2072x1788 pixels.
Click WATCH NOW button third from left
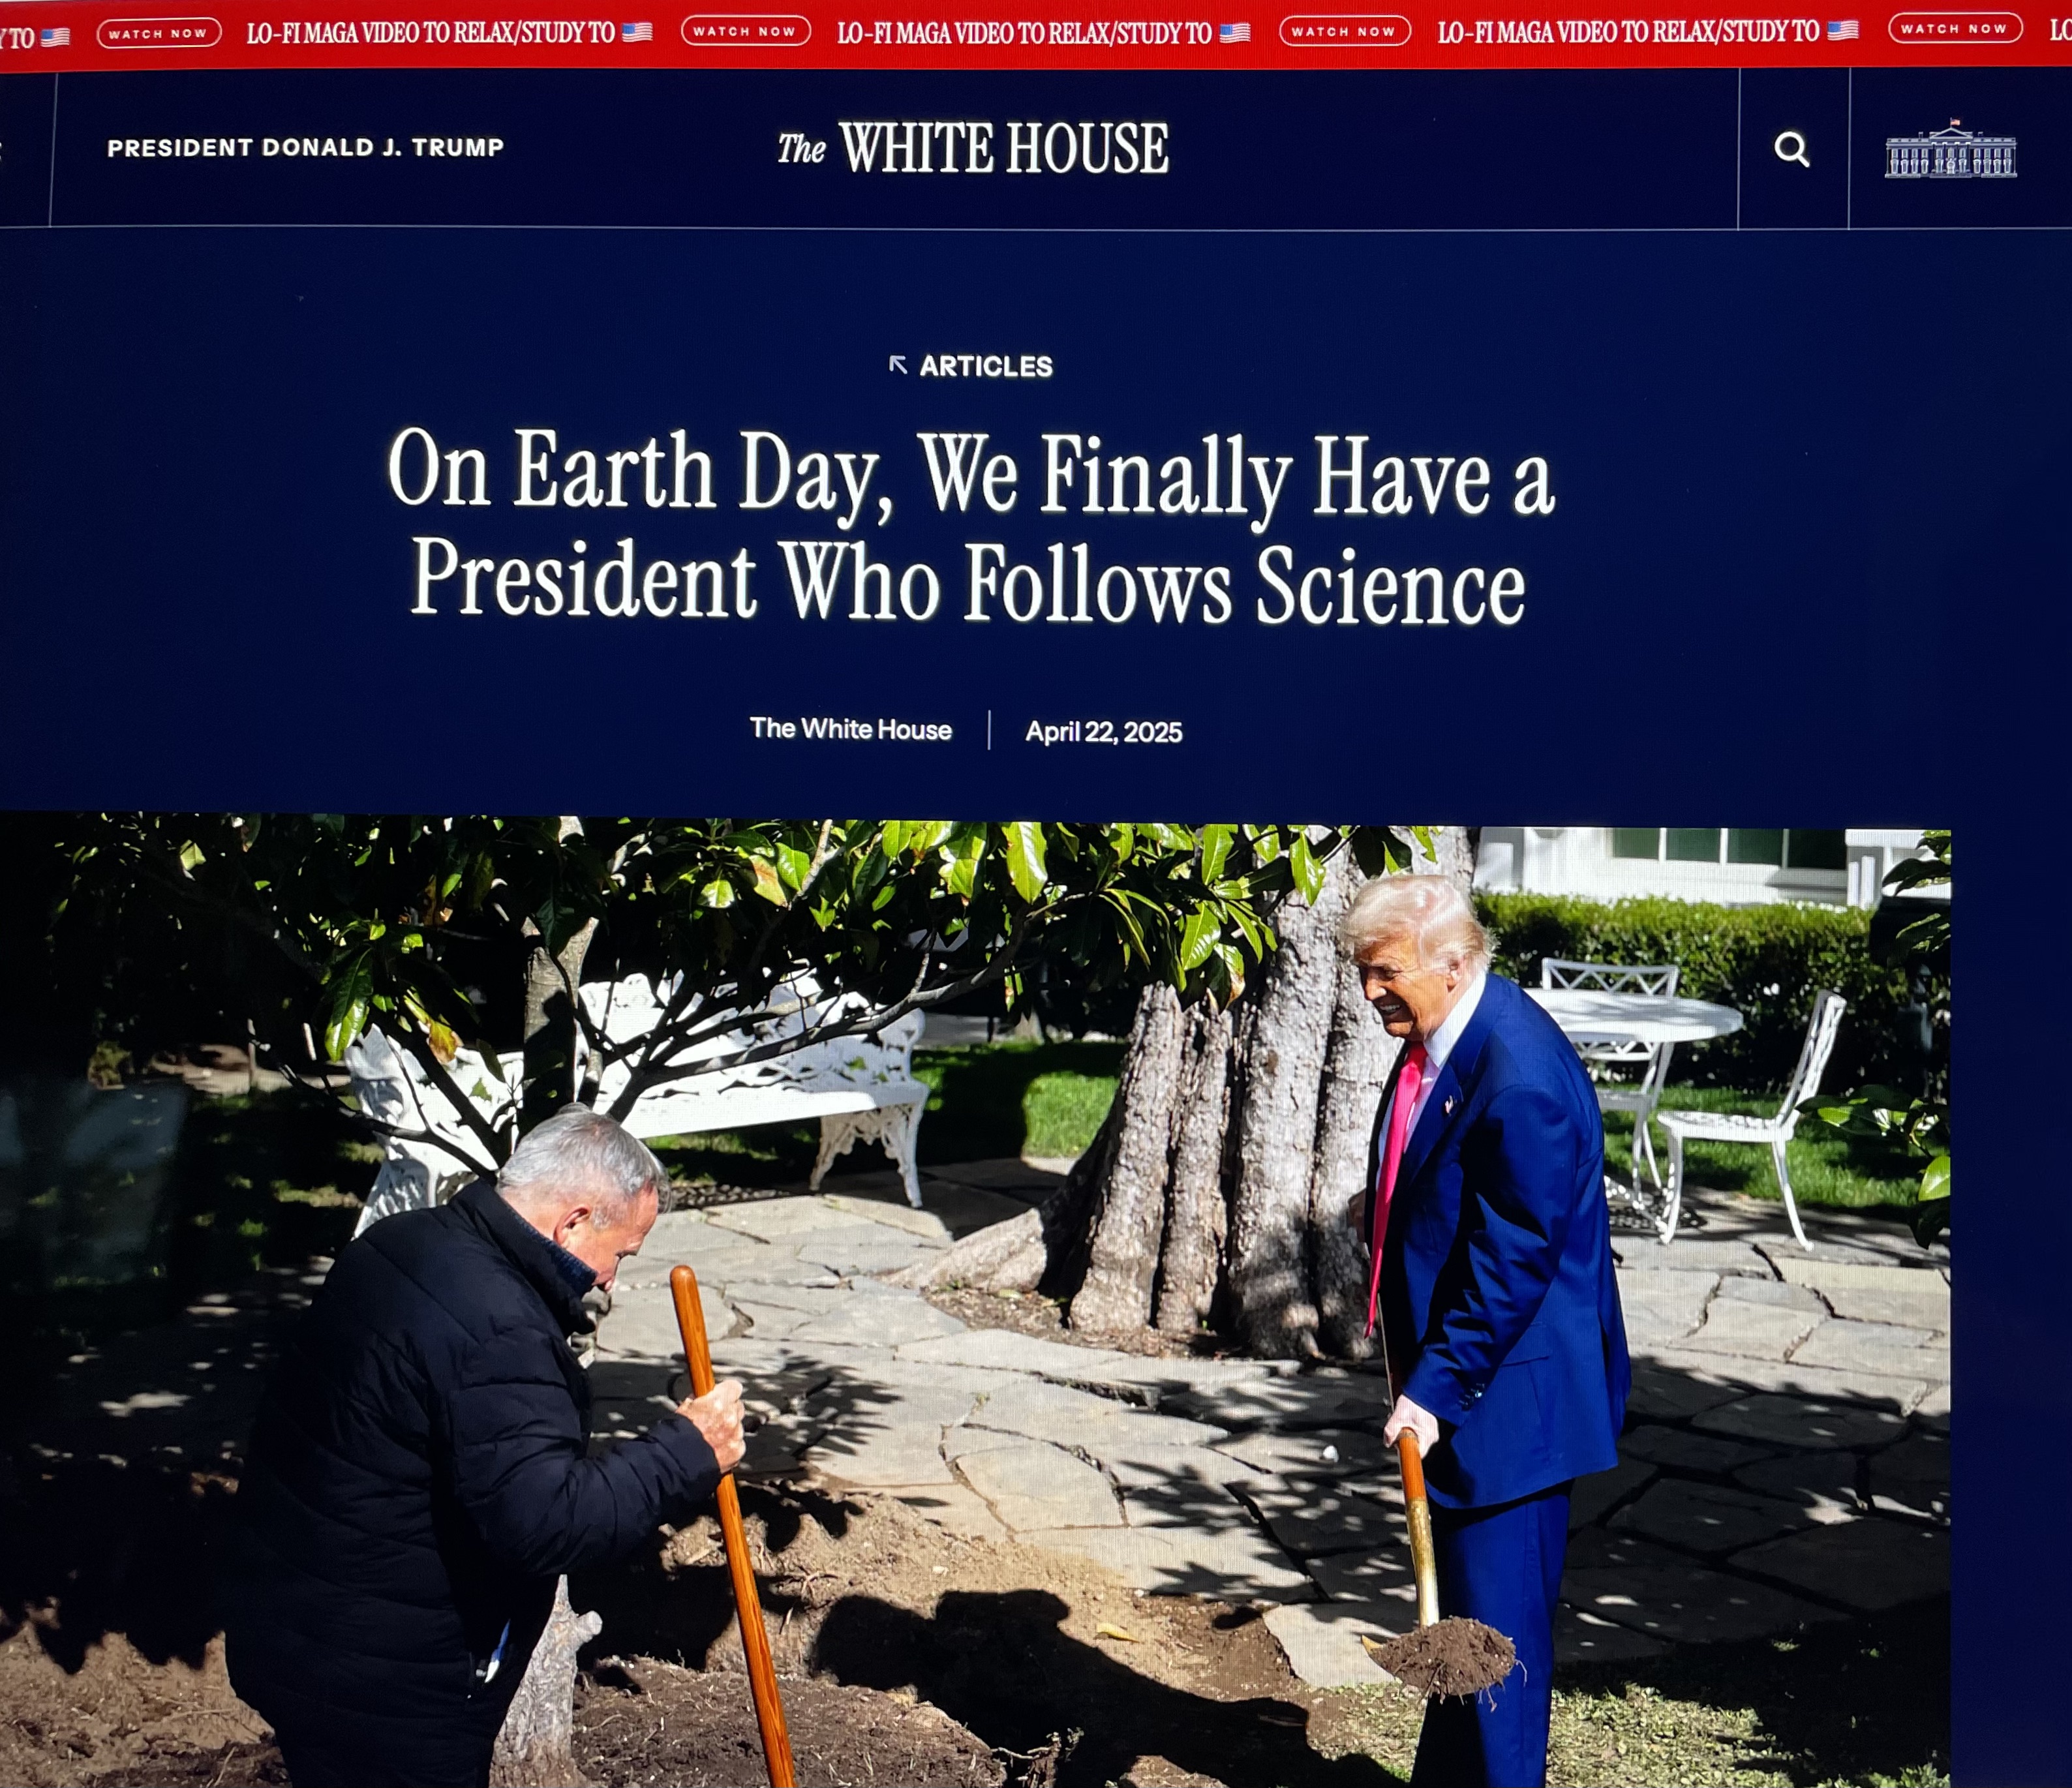click(x=1345, y=31)
